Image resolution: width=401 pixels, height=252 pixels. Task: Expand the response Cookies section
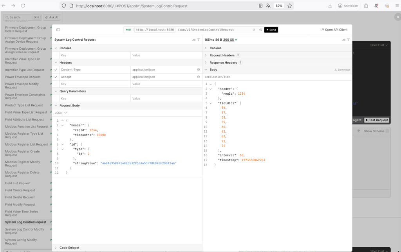(x=206, y=48)
